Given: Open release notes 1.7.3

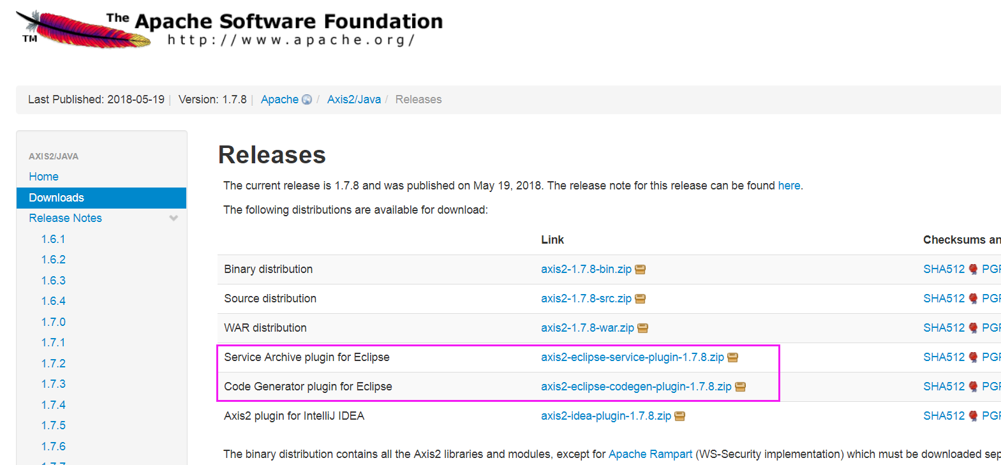Looking at the screenshot, I should click(54, 384).
